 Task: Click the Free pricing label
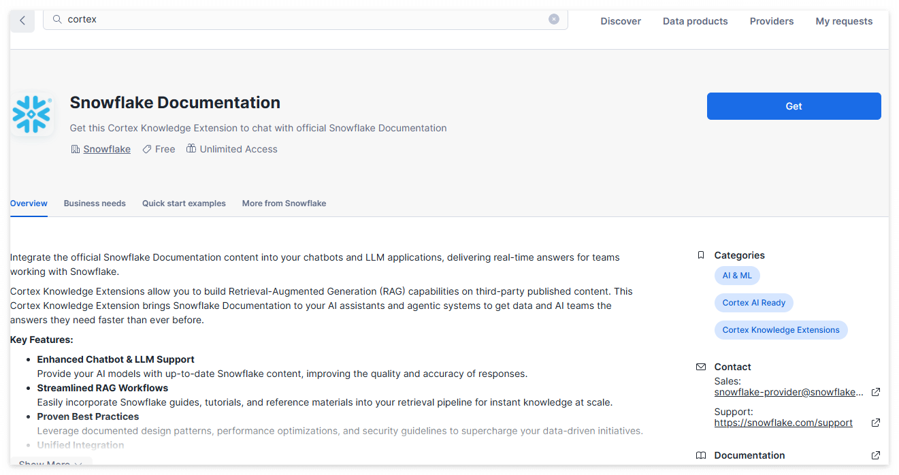click(165, 149)
